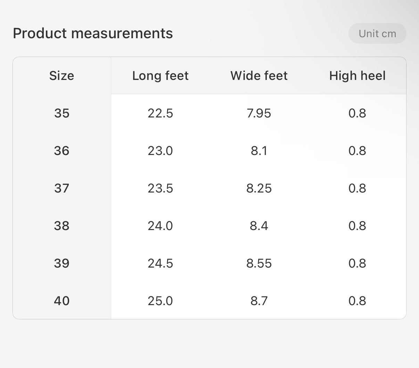Click the High heel column header
This screenshot has width=419, height=368.
tap(357, 76)
